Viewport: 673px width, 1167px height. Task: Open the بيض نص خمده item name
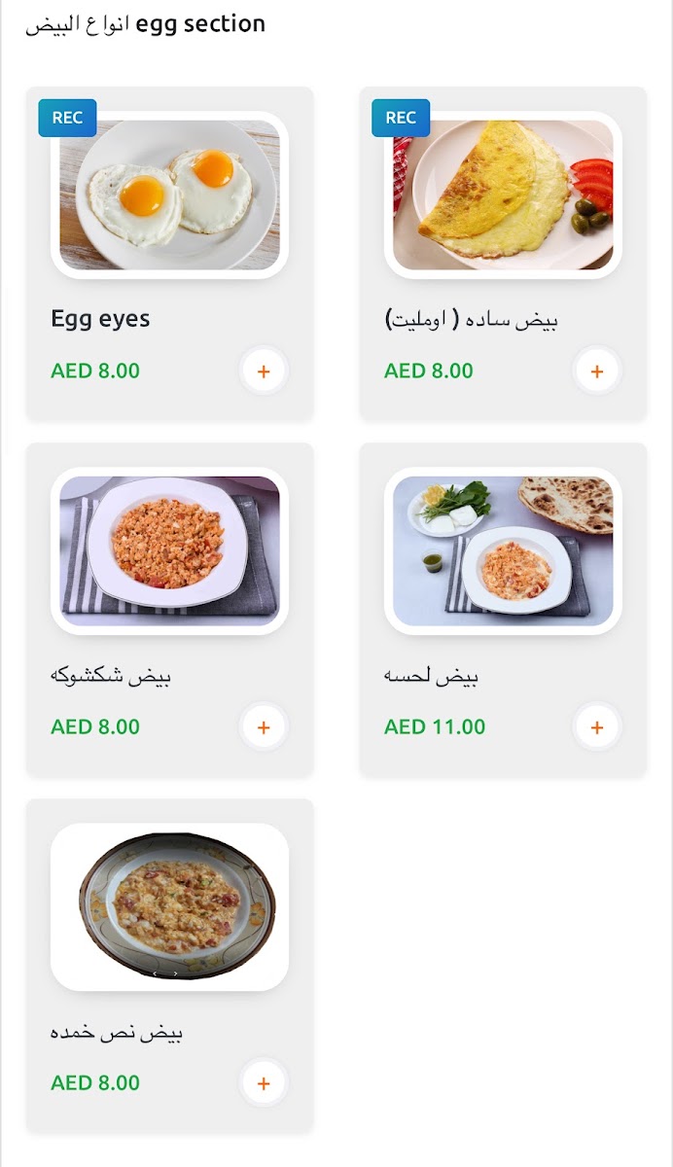coord(117,1031)
